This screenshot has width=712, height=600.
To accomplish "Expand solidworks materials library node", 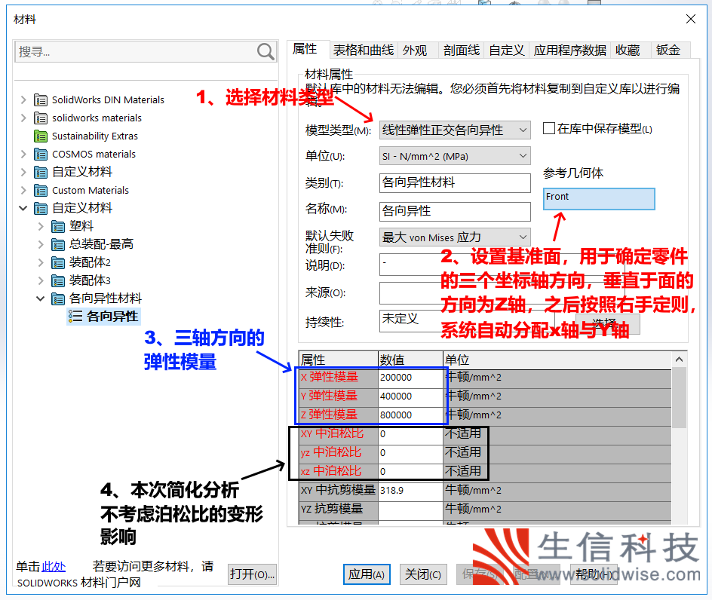I will click(x=23, y=118).
